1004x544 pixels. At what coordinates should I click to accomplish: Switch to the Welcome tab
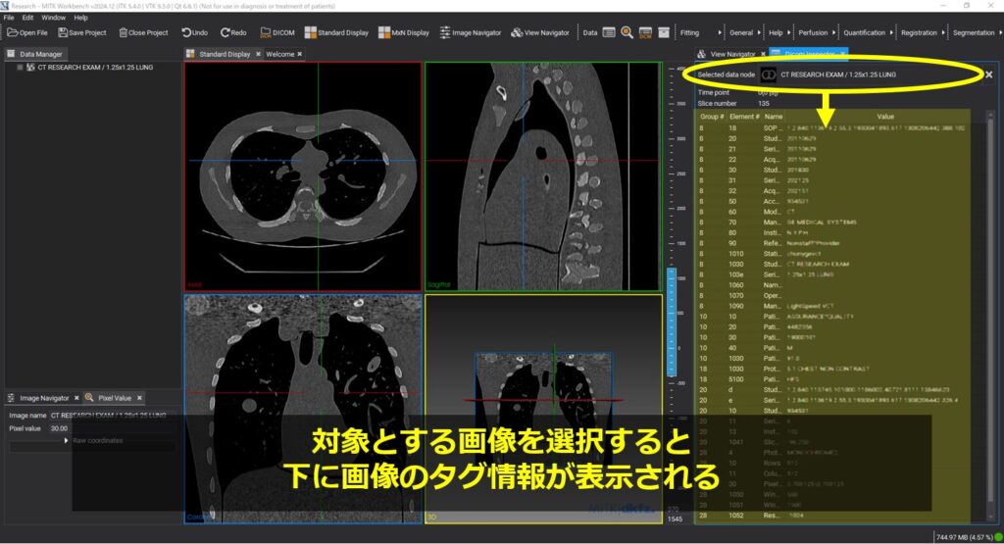click(279, 55)
